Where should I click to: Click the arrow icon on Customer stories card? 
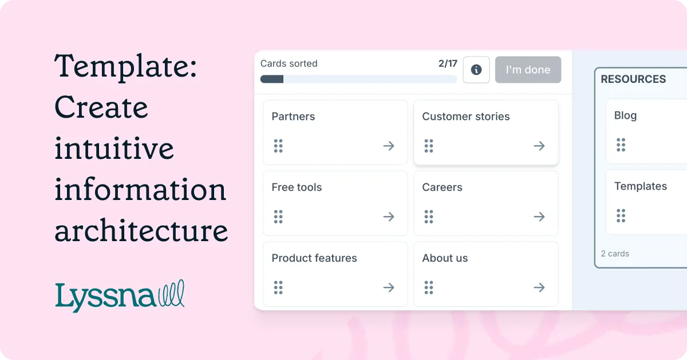539,146
